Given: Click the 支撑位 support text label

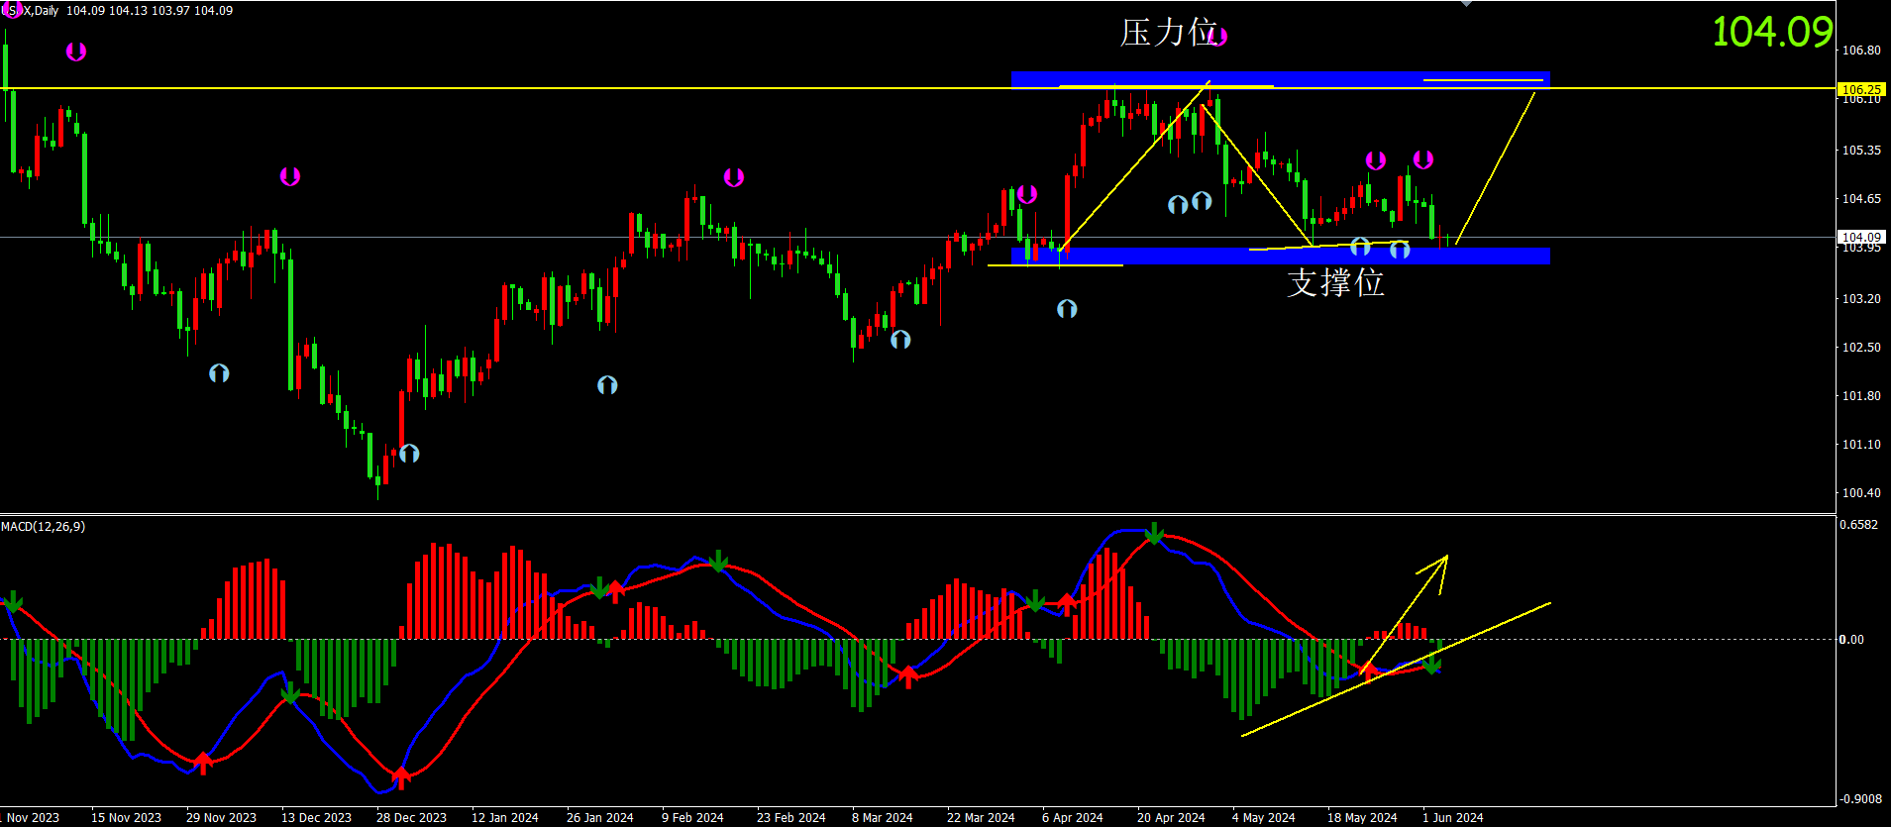Looking at the screenshot, I should (1334, 283).
